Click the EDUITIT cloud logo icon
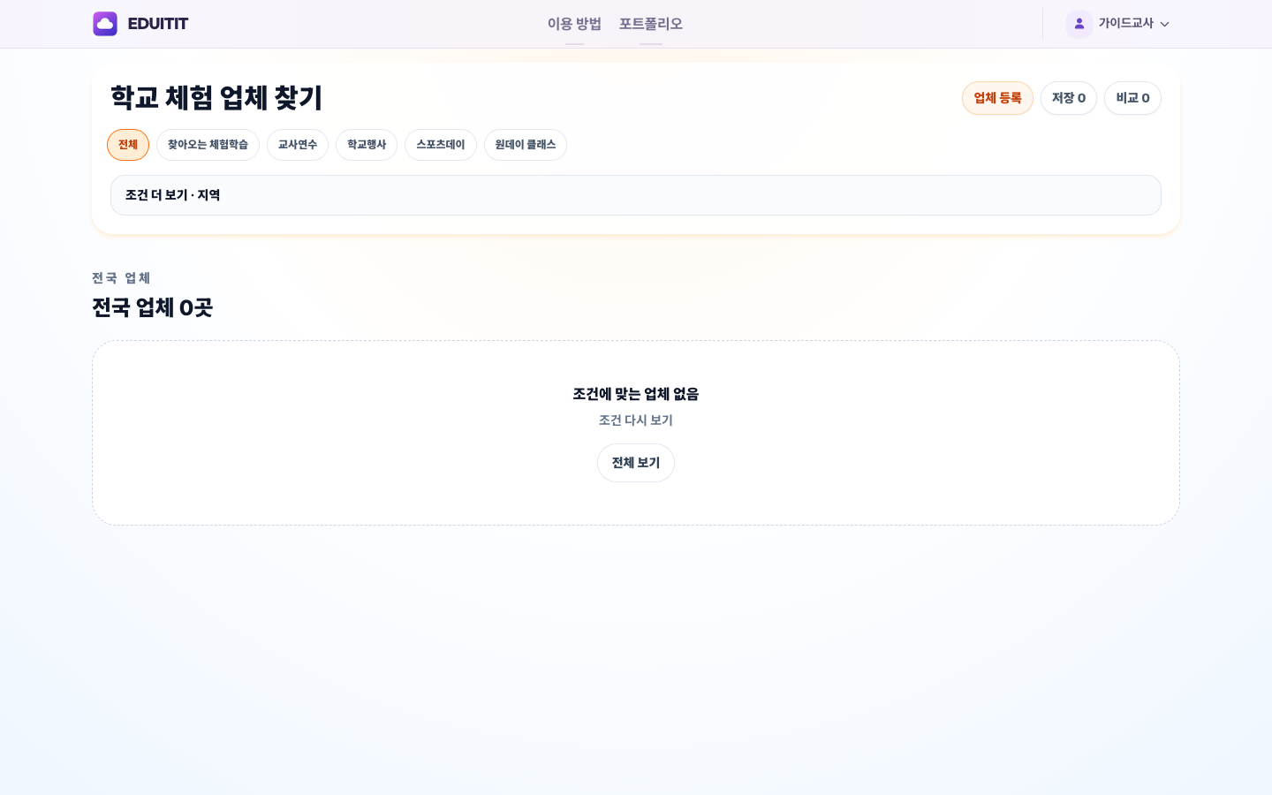Screen dimensions: 1272x795 (105, 24)
